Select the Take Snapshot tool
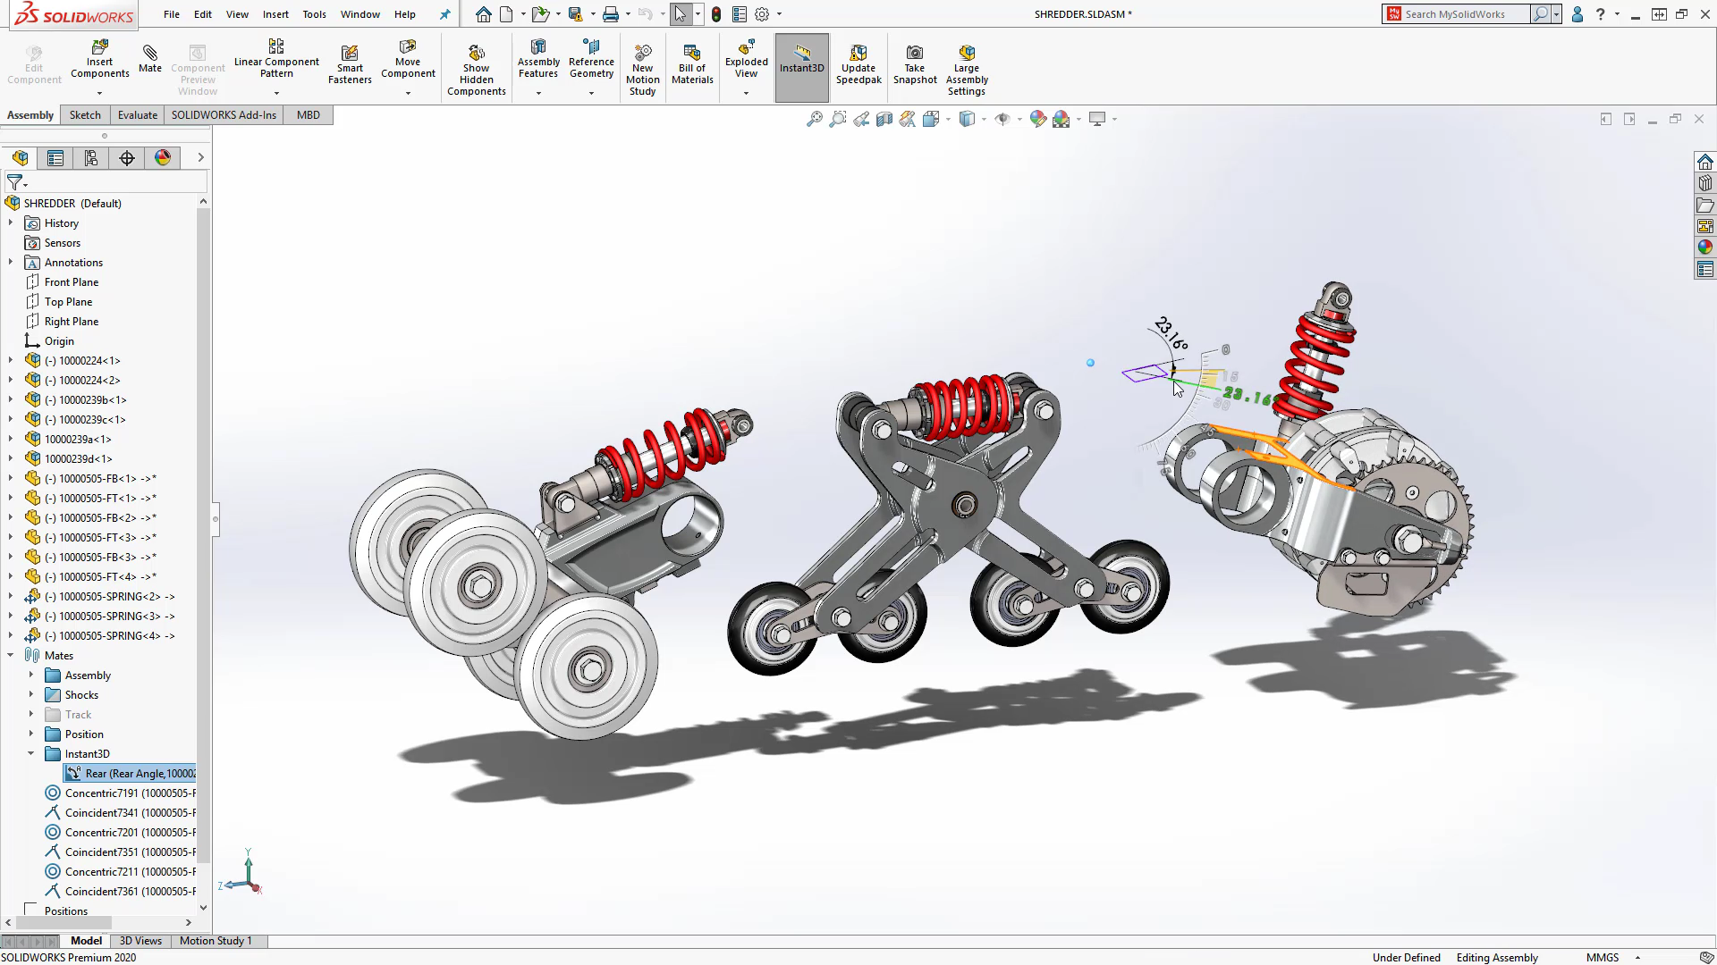1717x965 pixels. 917,65
